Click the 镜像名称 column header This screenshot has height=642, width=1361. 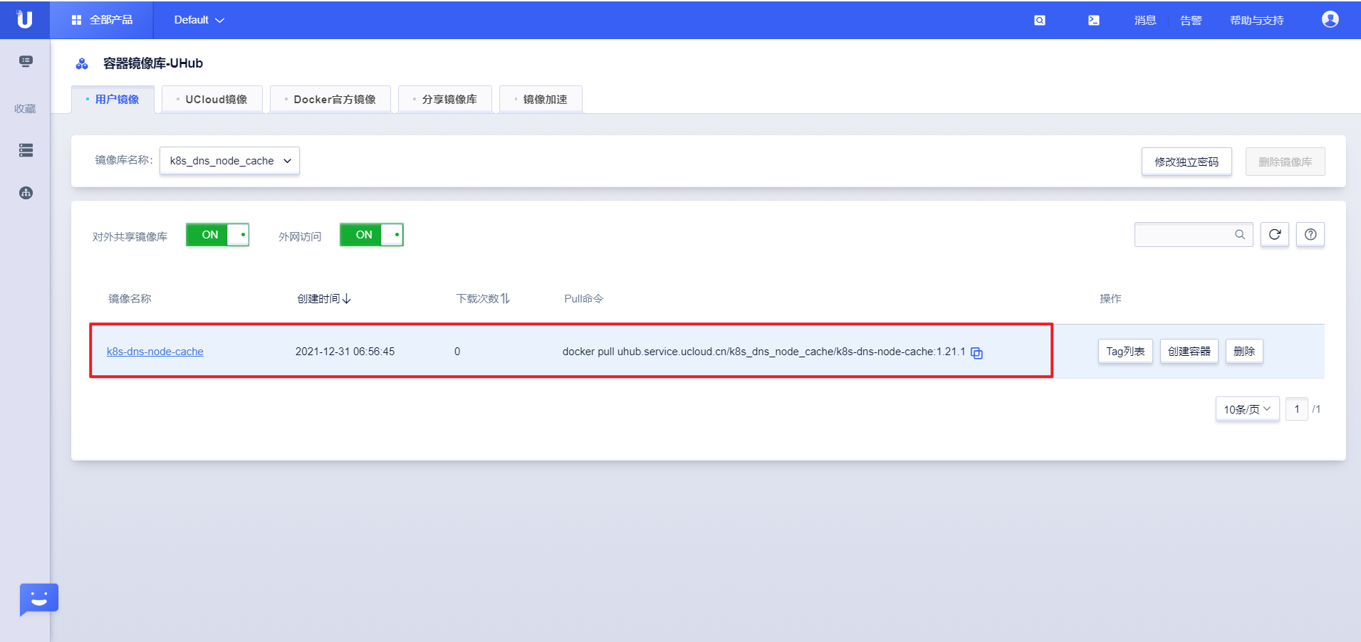[x=130, y=299]
